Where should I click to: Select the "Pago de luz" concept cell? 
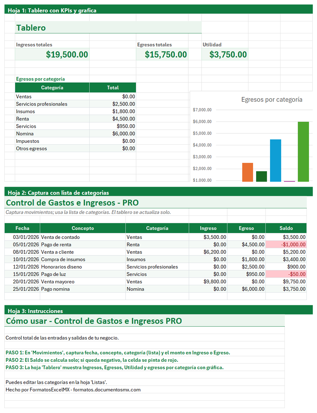[x=83, y=274]
